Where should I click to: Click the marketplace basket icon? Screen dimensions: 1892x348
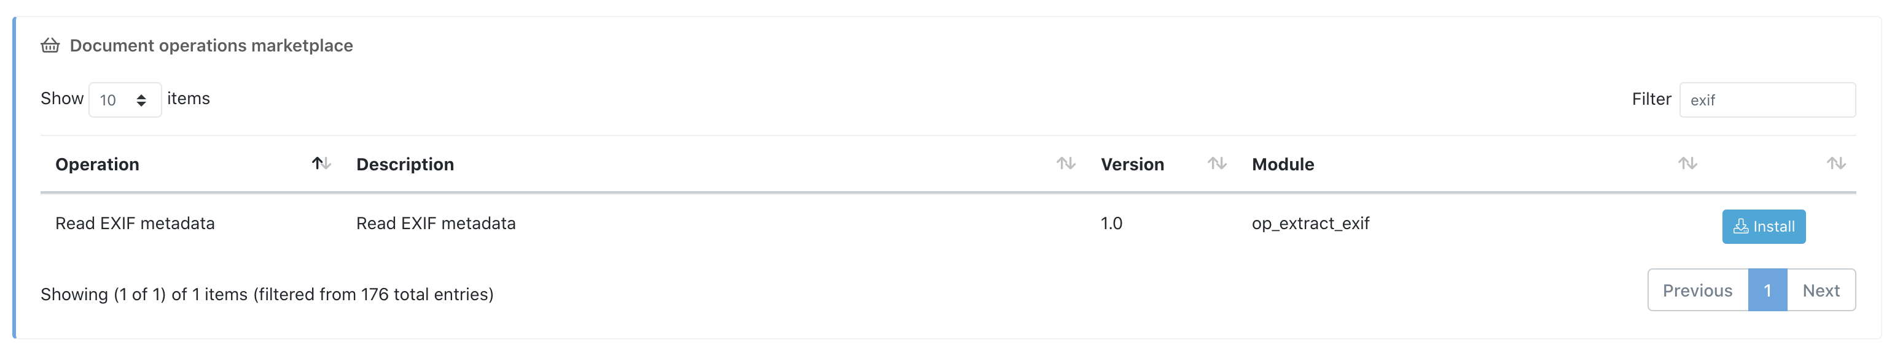tap(50, 45)
